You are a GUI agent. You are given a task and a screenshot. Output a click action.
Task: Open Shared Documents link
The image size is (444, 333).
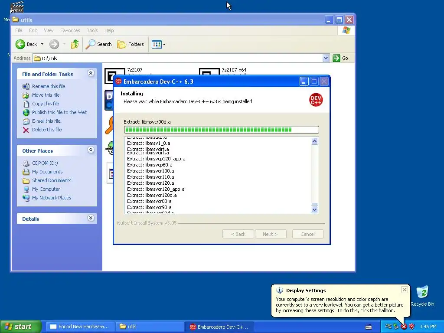(x=52, y=180)
